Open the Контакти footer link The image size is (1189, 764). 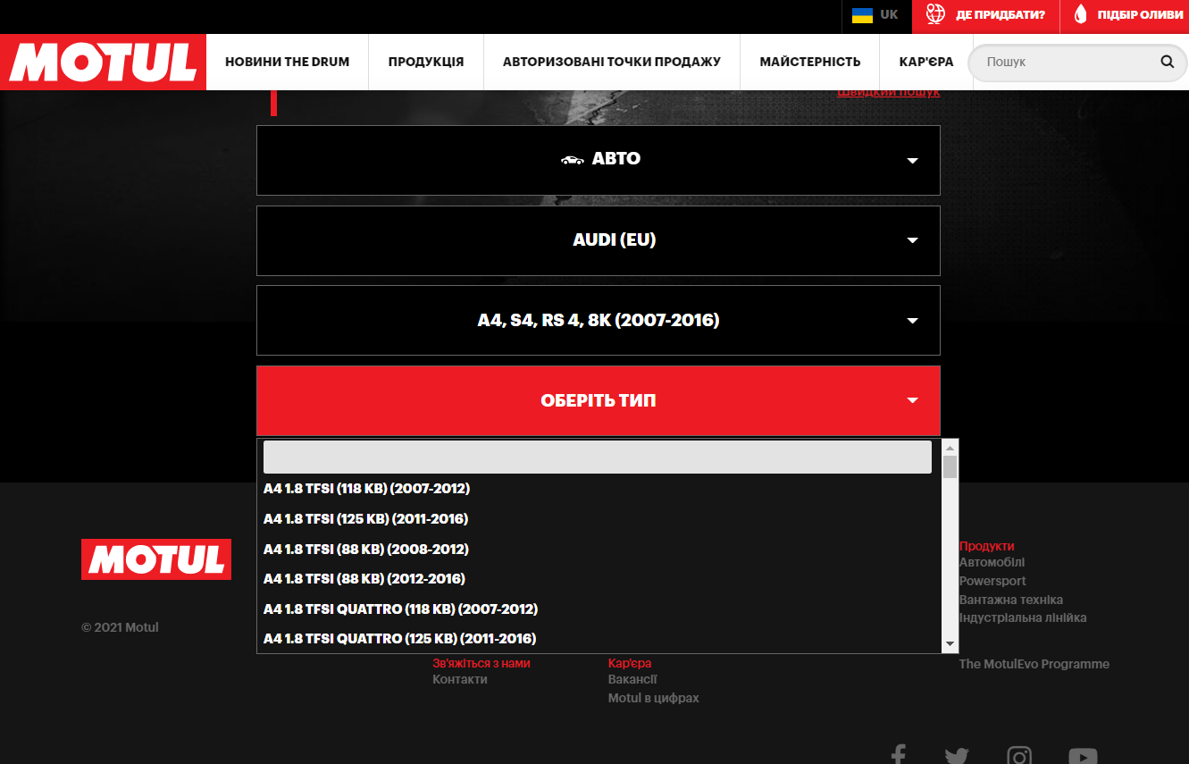[460, 679]
